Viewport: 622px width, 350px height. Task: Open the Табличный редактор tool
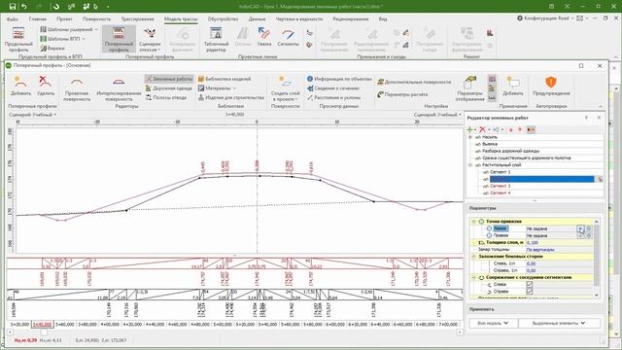[216, 40]
